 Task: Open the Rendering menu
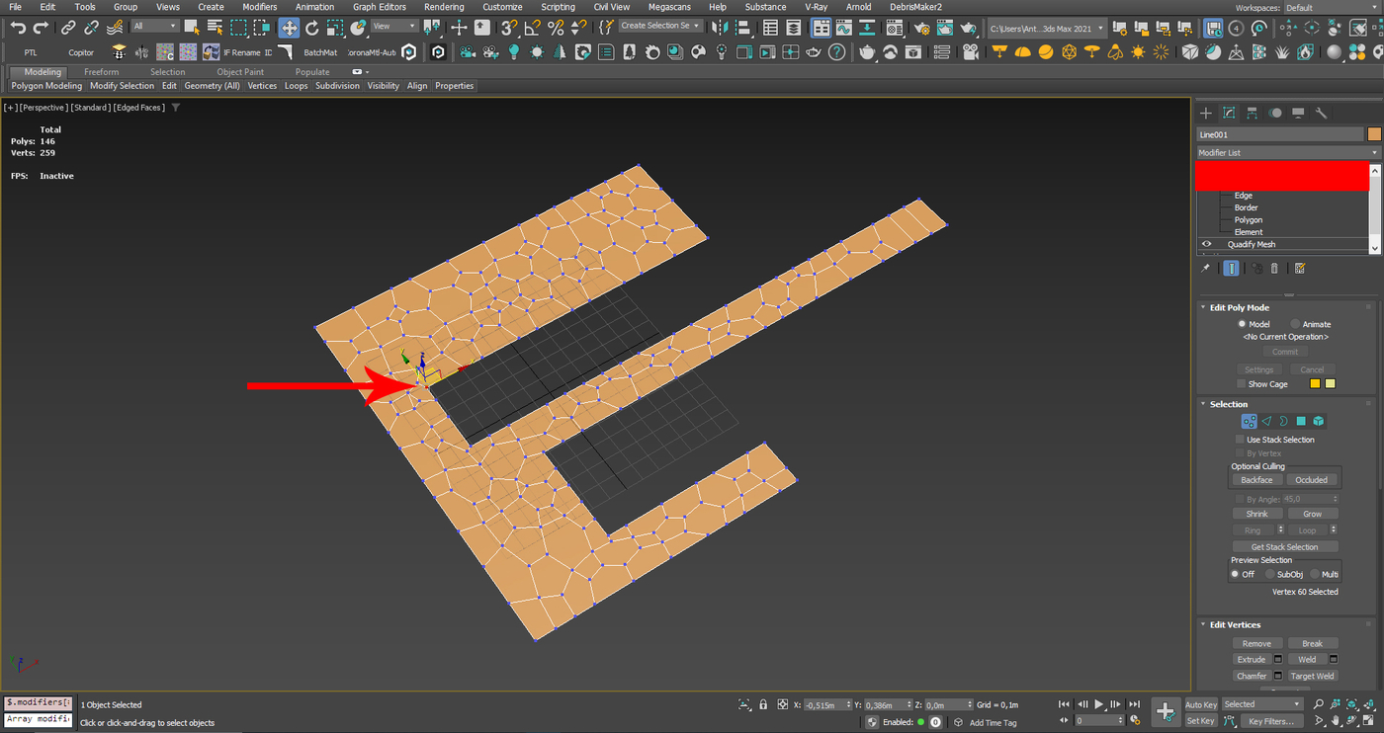(x=443, y=7)
